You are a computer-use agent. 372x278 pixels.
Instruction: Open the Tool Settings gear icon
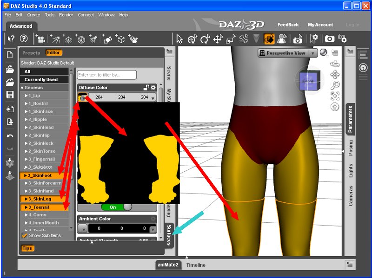pyautogui.click(x=314, y=39)
